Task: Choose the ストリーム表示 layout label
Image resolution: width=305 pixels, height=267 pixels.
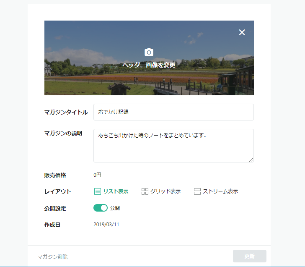Action: (220, 191)
